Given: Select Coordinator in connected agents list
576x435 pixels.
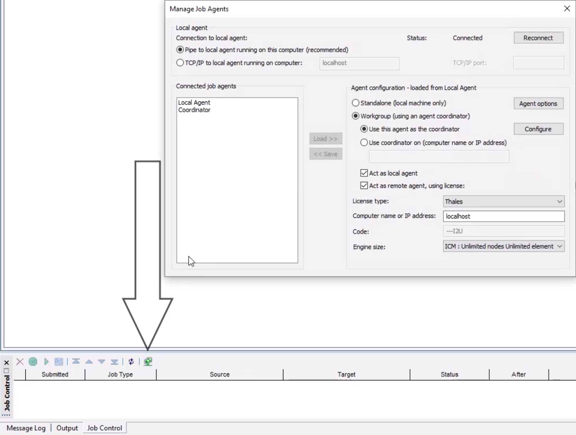Looking at the screenshot, I should pos(194,110).
